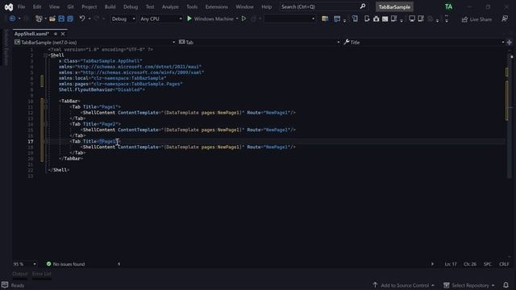Open the Debug configuration dropdown
This screenshot has height=290, width=516.
pyautogui.click(x=123, y=19)
